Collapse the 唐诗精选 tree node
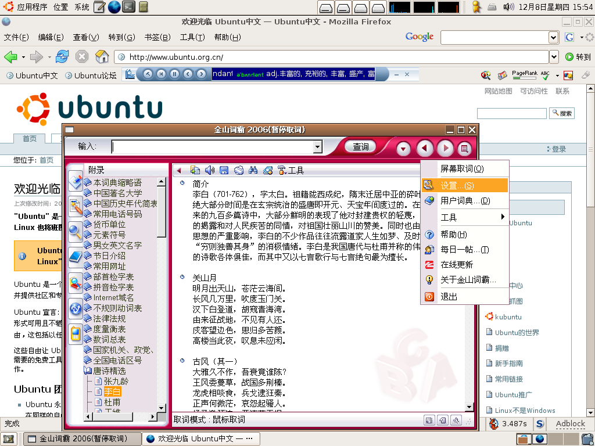The width and height of the screenshot is (595, 446). pyautogui.click(x=88, y=371)
